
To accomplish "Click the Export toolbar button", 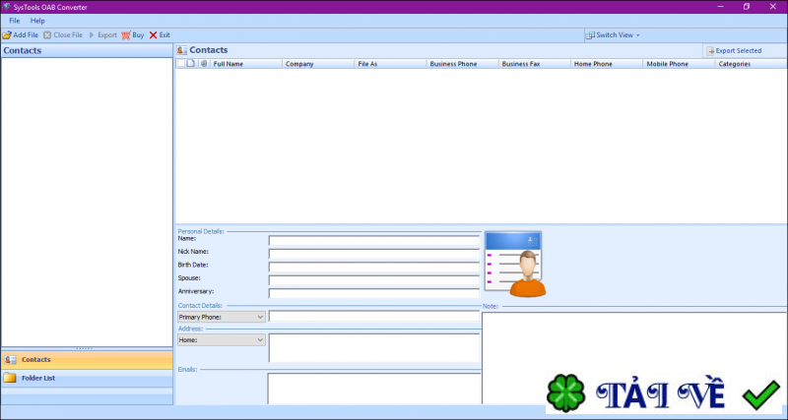I will coord(102,35).
